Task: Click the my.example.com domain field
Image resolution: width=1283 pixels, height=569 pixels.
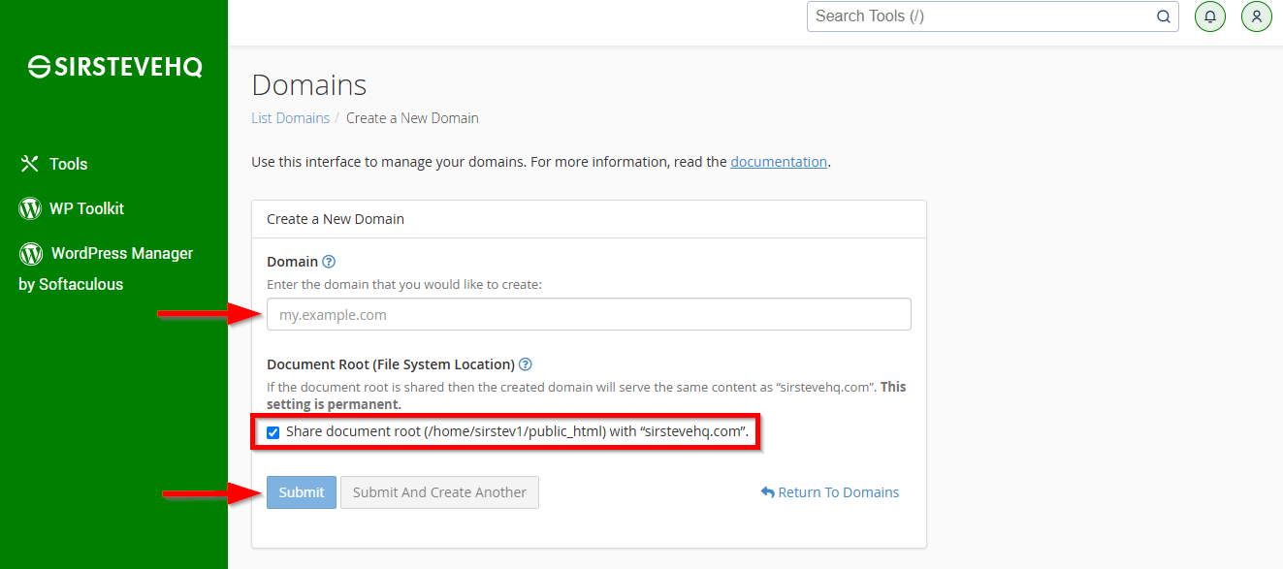Action: coord(589,315)
